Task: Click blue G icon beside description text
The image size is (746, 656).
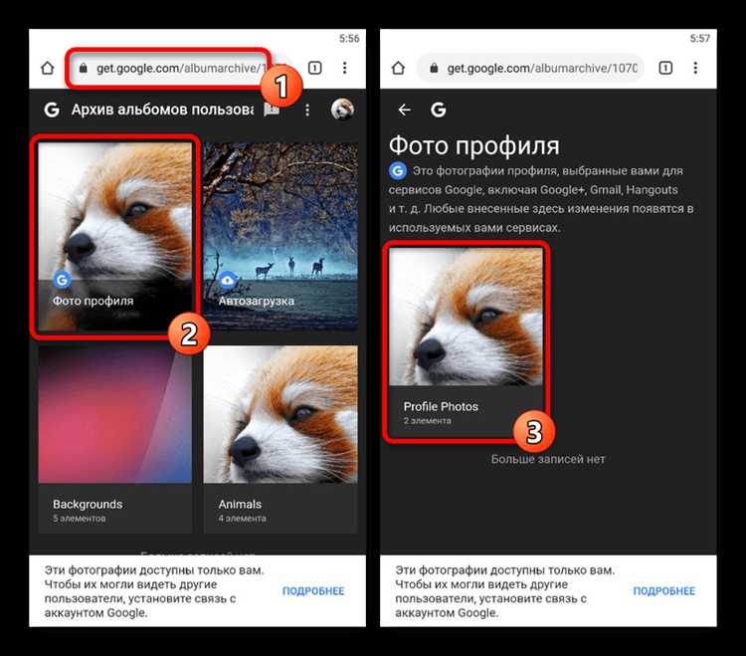Action: (398, 170)
